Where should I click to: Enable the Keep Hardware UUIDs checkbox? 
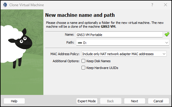click(83, 68)
